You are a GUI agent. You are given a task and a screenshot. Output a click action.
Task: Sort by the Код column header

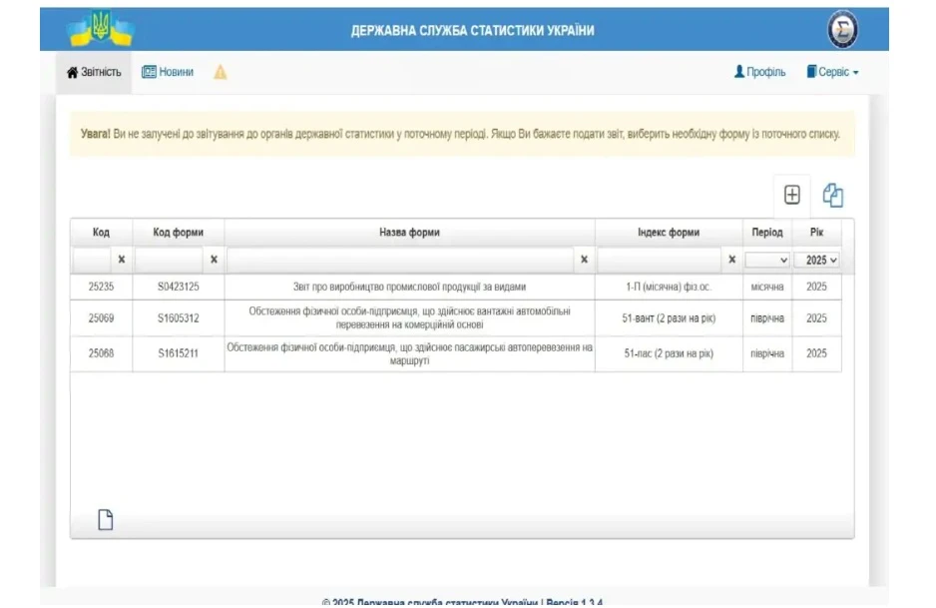pos(101,233)
